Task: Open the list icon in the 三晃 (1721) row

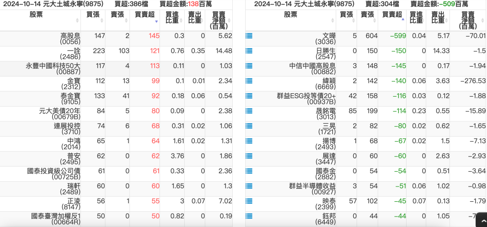Action: (x=248, y=126)
